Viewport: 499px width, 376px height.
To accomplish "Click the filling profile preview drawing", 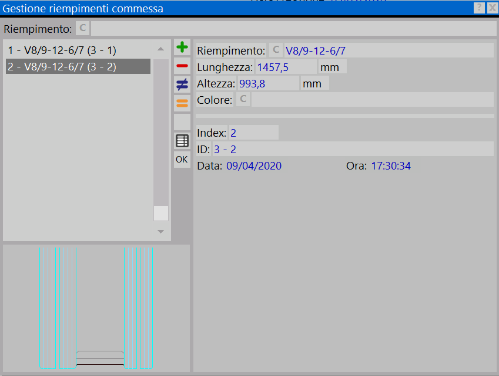I will click(96, 308).
